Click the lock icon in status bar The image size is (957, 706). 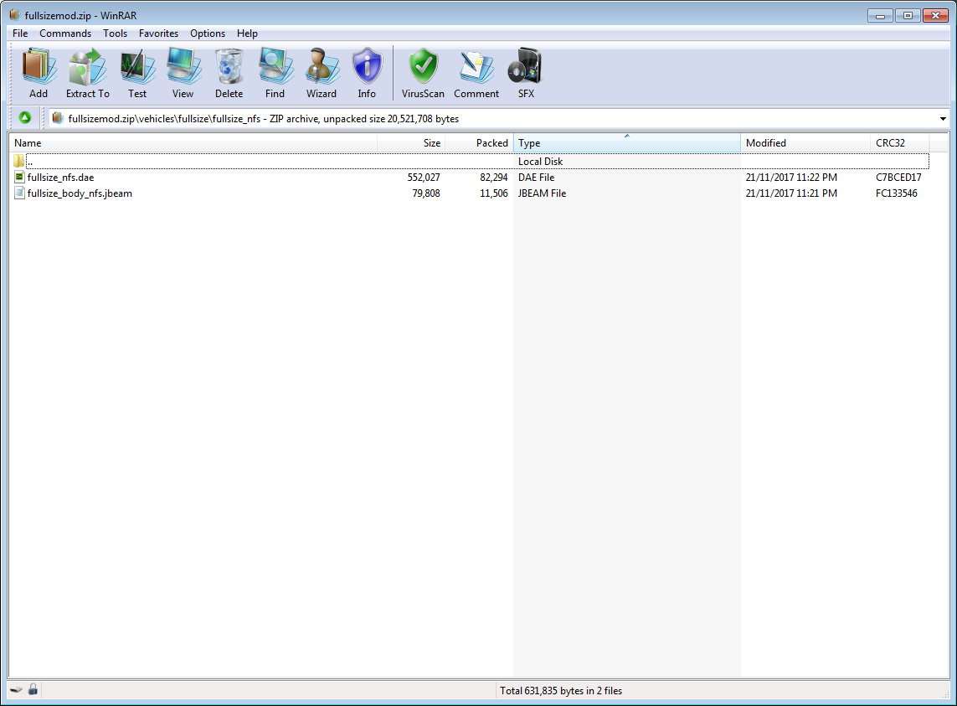33,689
